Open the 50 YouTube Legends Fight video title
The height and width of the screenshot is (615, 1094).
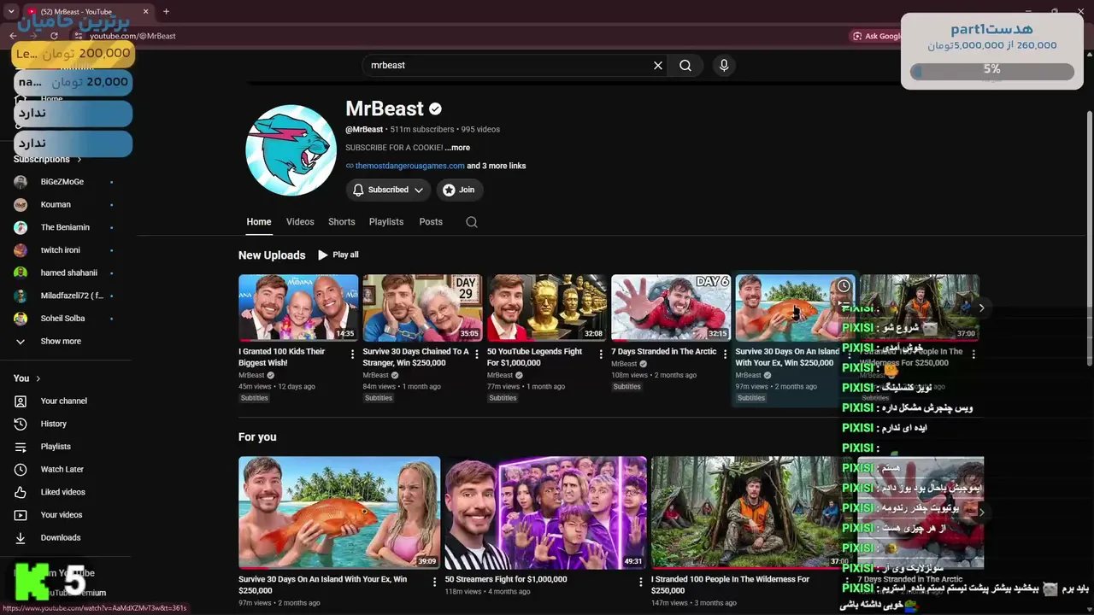point(535,357)
